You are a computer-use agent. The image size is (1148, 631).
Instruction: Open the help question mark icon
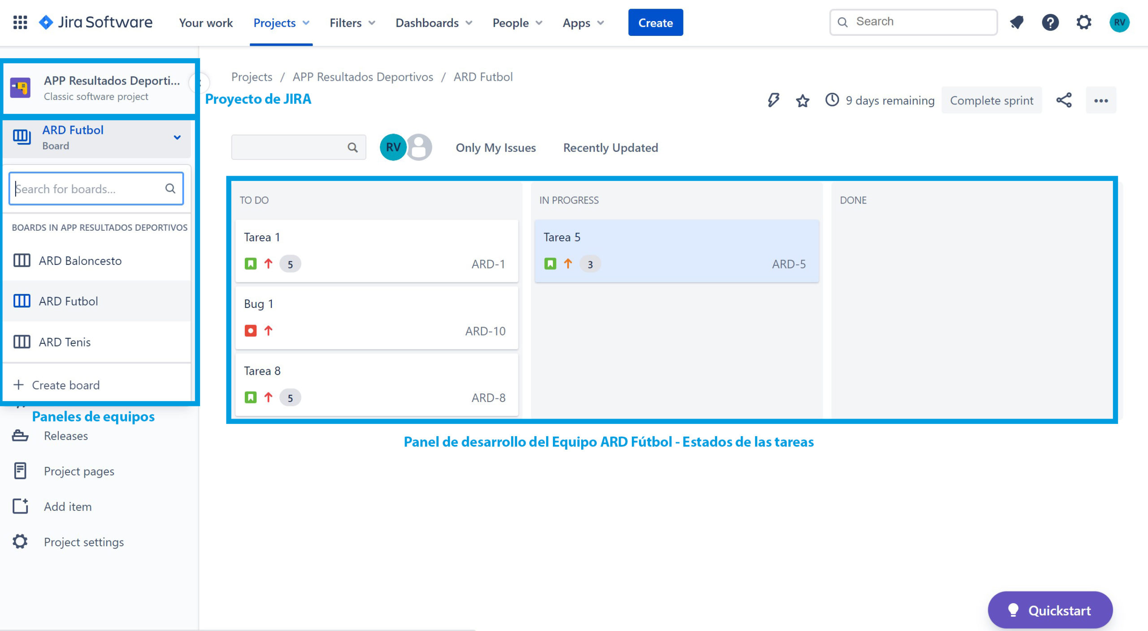(1050, 22)
